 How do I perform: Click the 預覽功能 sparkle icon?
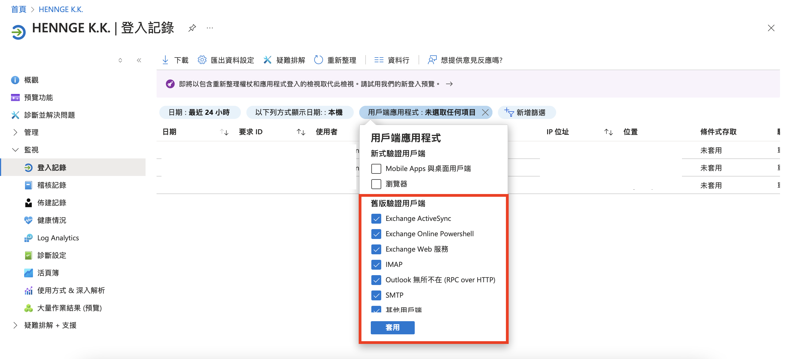(15, 97)
